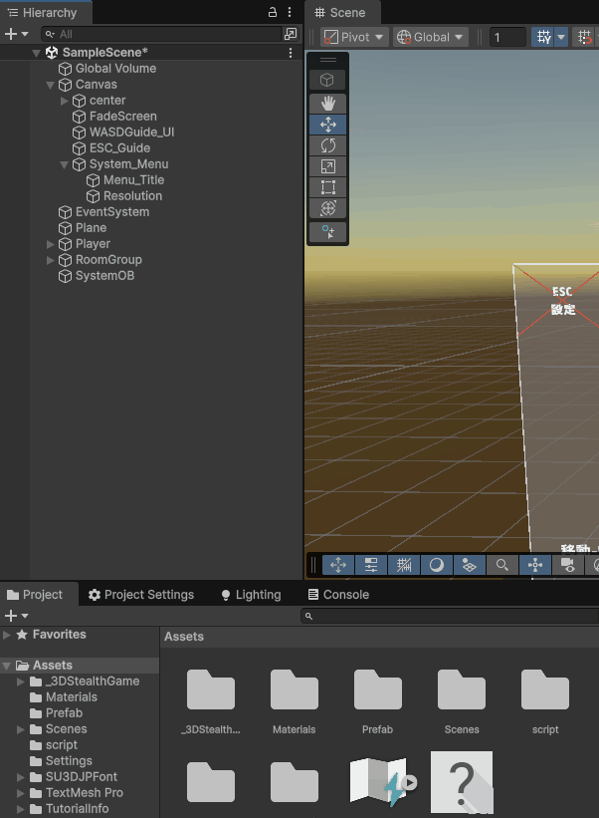This screenshot has height=818, width=599.
Task: Open the Global handle rotation dropdown
Action: tap(431, 37)
